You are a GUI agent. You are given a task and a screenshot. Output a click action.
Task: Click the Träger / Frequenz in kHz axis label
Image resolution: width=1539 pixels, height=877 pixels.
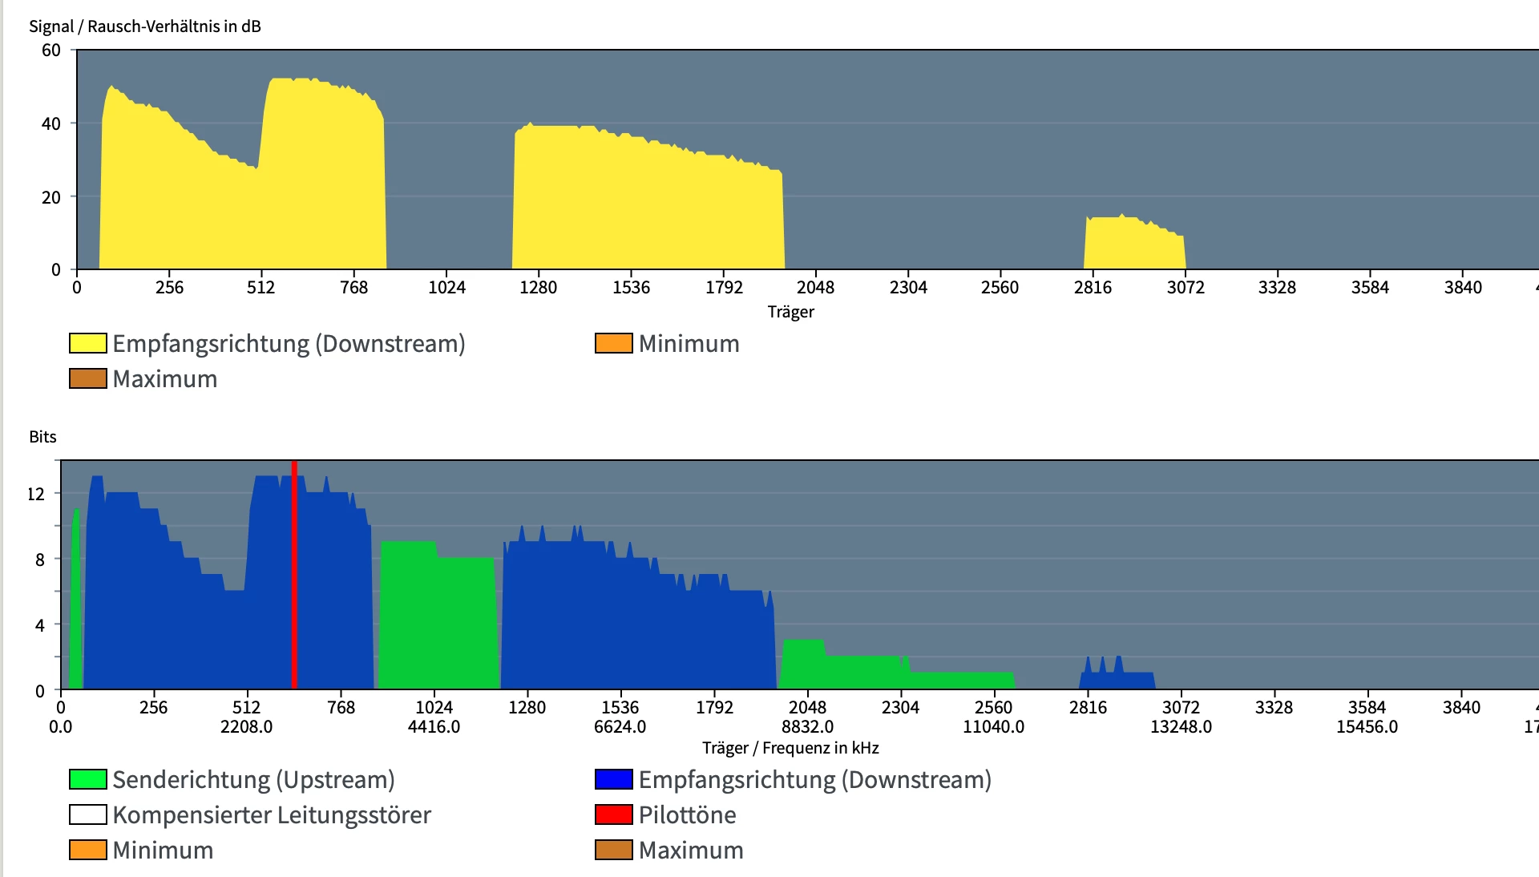pos(790,748)
